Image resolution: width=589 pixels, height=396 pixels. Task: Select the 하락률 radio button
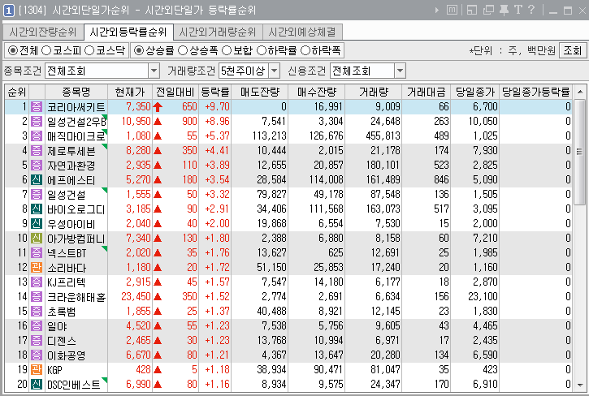coord(261,50)
